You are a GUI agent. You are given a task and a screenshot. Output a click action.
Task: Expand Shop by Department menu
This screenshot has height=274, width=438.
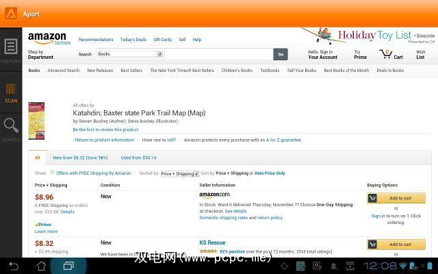40,55
